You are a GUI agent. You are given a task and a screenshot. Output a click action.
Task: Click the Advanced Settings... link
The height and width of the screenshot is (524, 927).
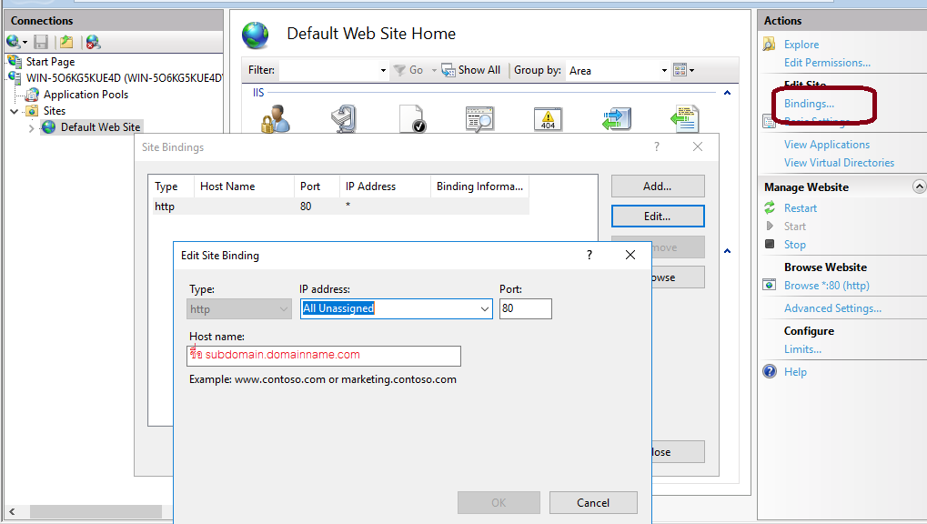[x=832, y=308]
